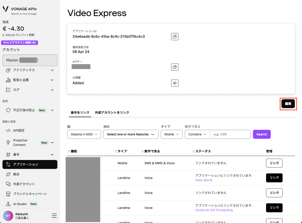Sort by the 機能 column header

tap(72, 151)
